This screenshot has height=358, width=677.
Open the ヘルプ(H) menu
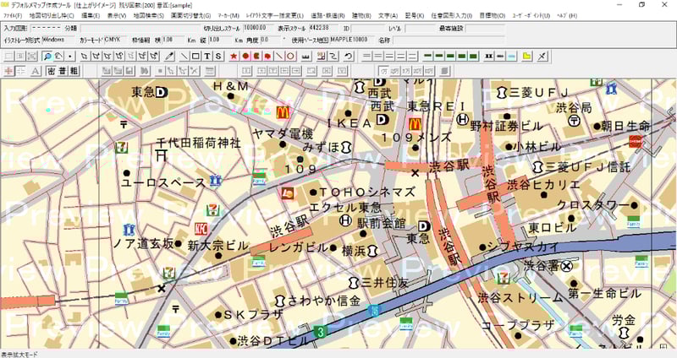click(x=567, y=15)
